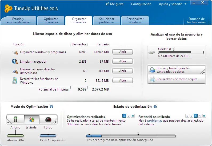Activate Turbo speedometer mode
The height and width of the screenshot is (146, 212).
click(48, 119)
